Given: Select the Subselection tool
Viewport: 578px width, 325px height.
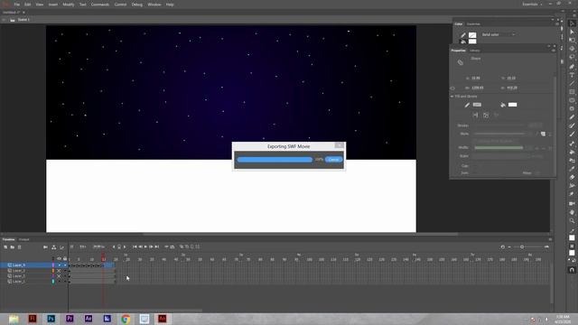Looking at the screenshot, I should tap(572, 32).
